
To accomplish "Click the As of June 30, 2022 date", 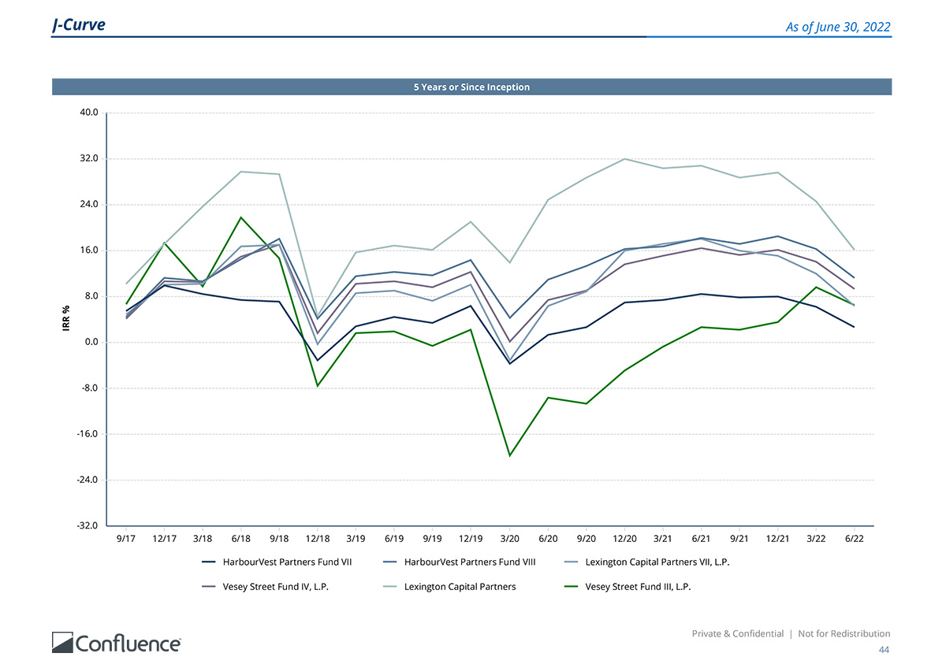I will coord(838,28).
